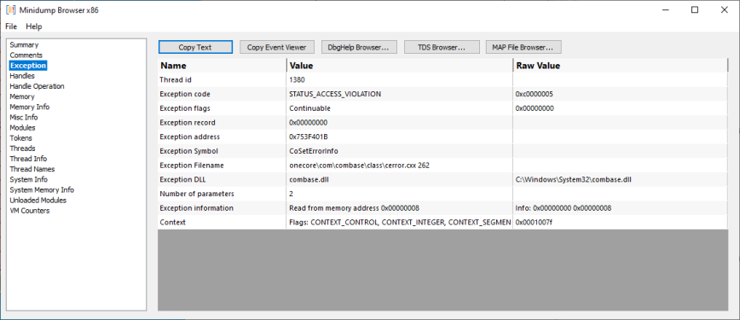
Task: Select Thread Names in the list
Action: pos(32,169)
